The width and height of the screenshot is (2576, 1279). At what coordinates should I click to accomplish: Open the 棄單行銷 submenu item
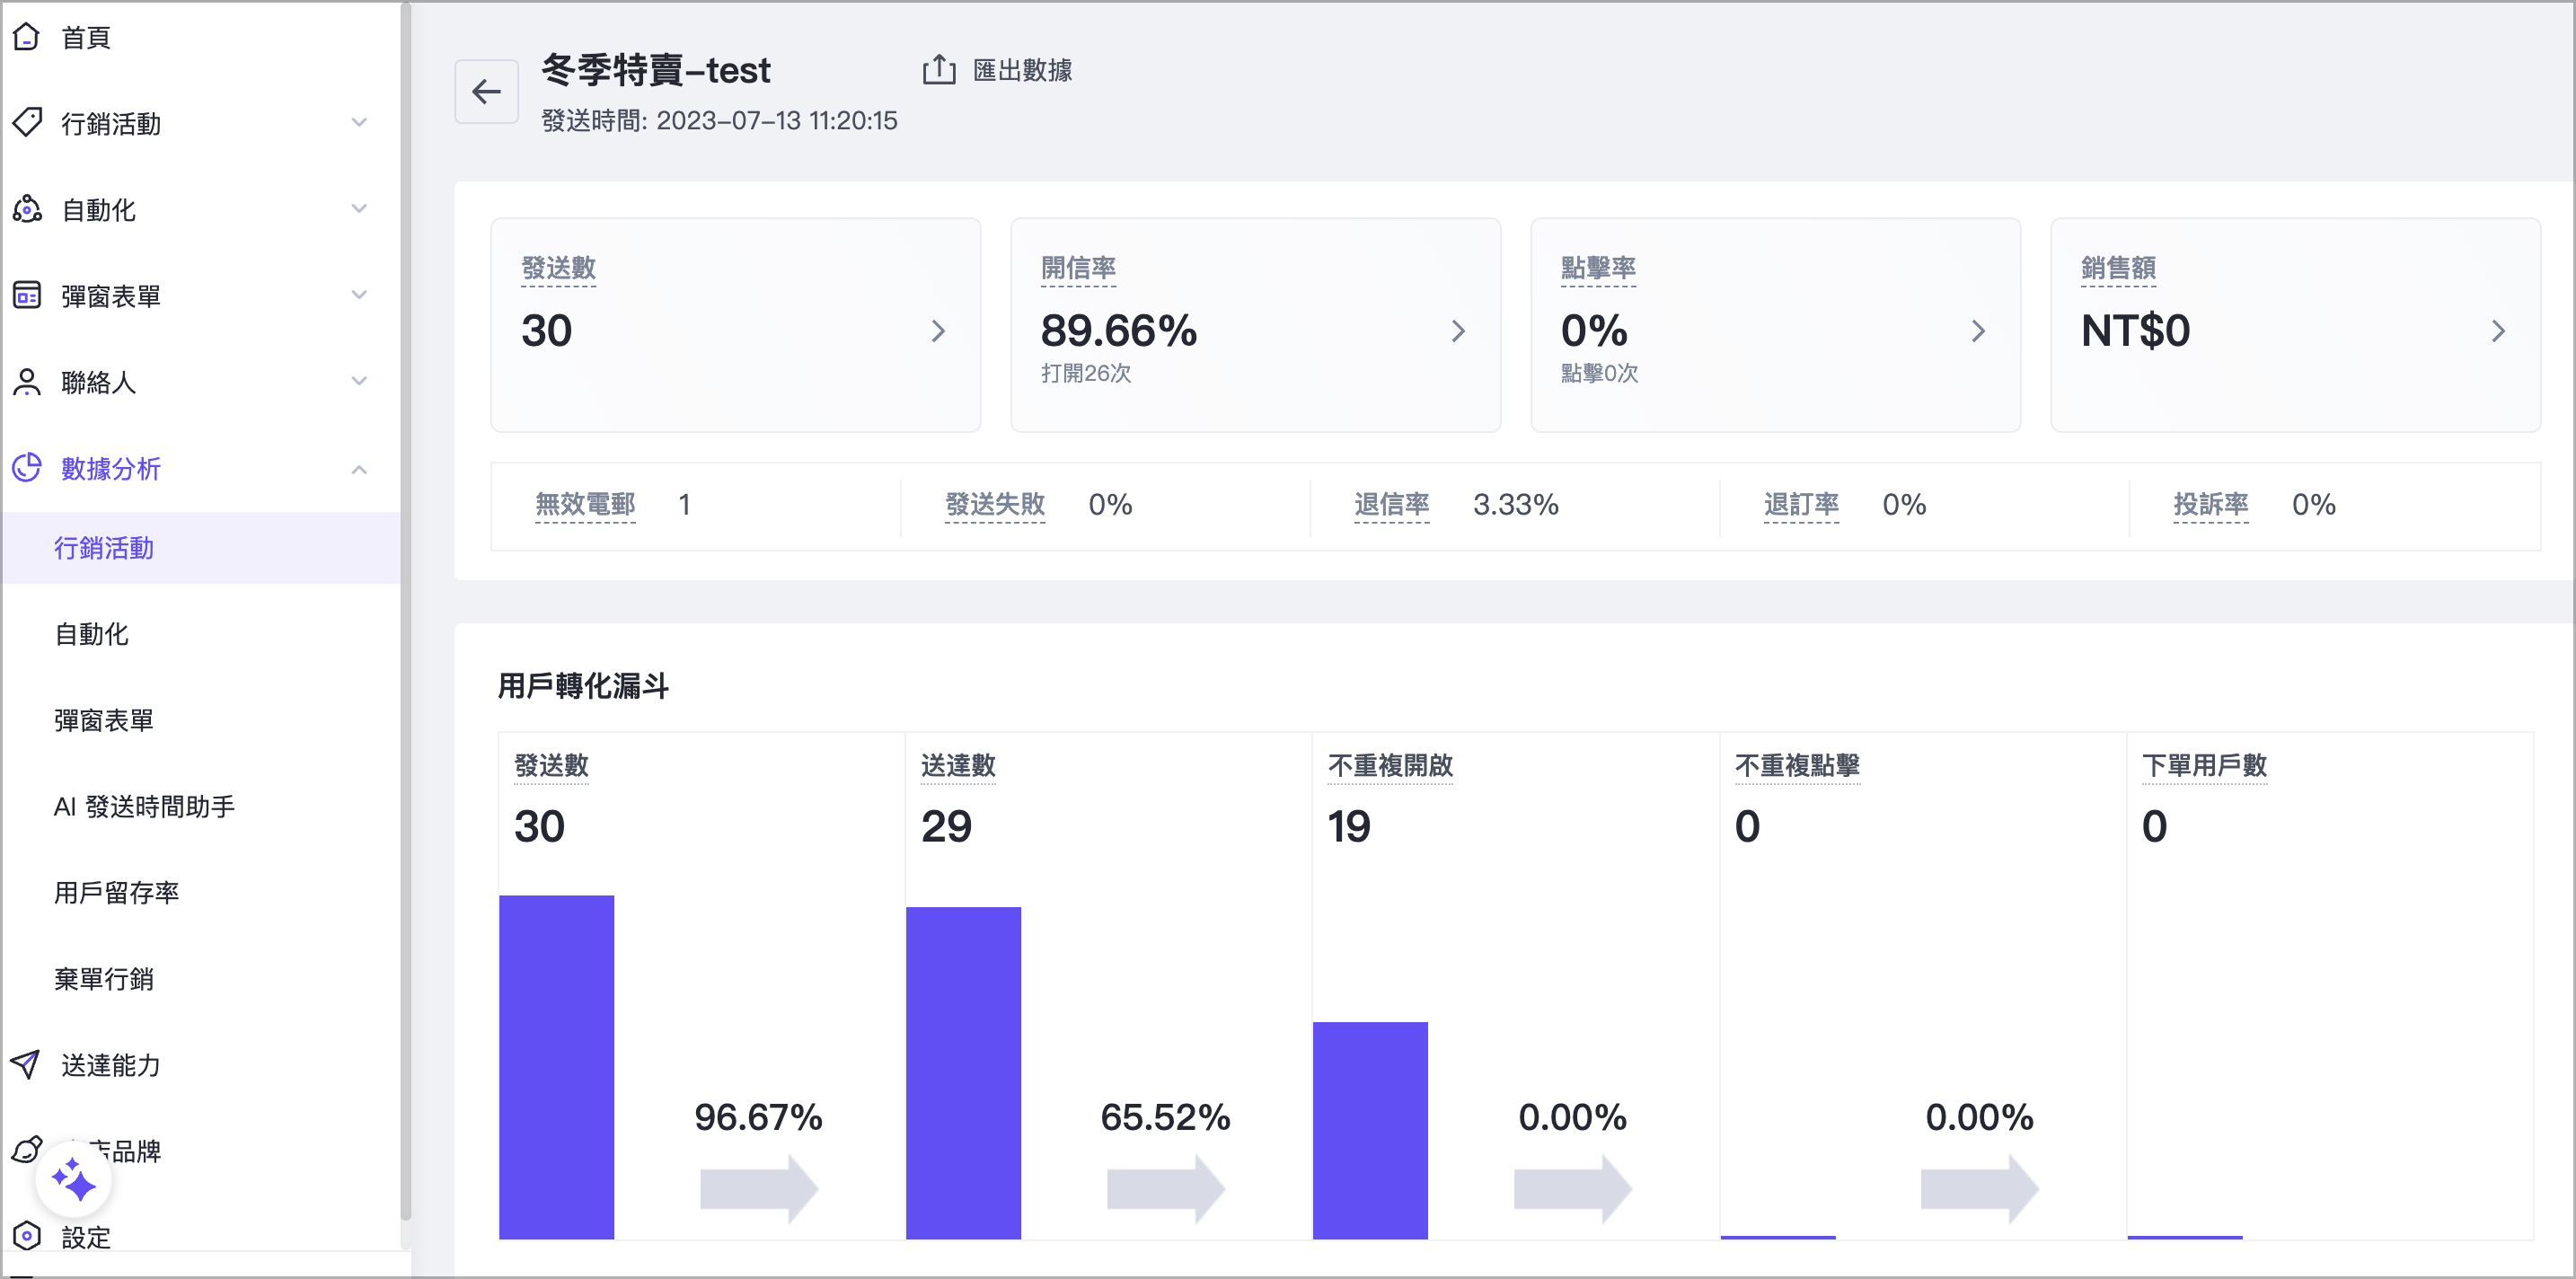[x=104, y=978]
